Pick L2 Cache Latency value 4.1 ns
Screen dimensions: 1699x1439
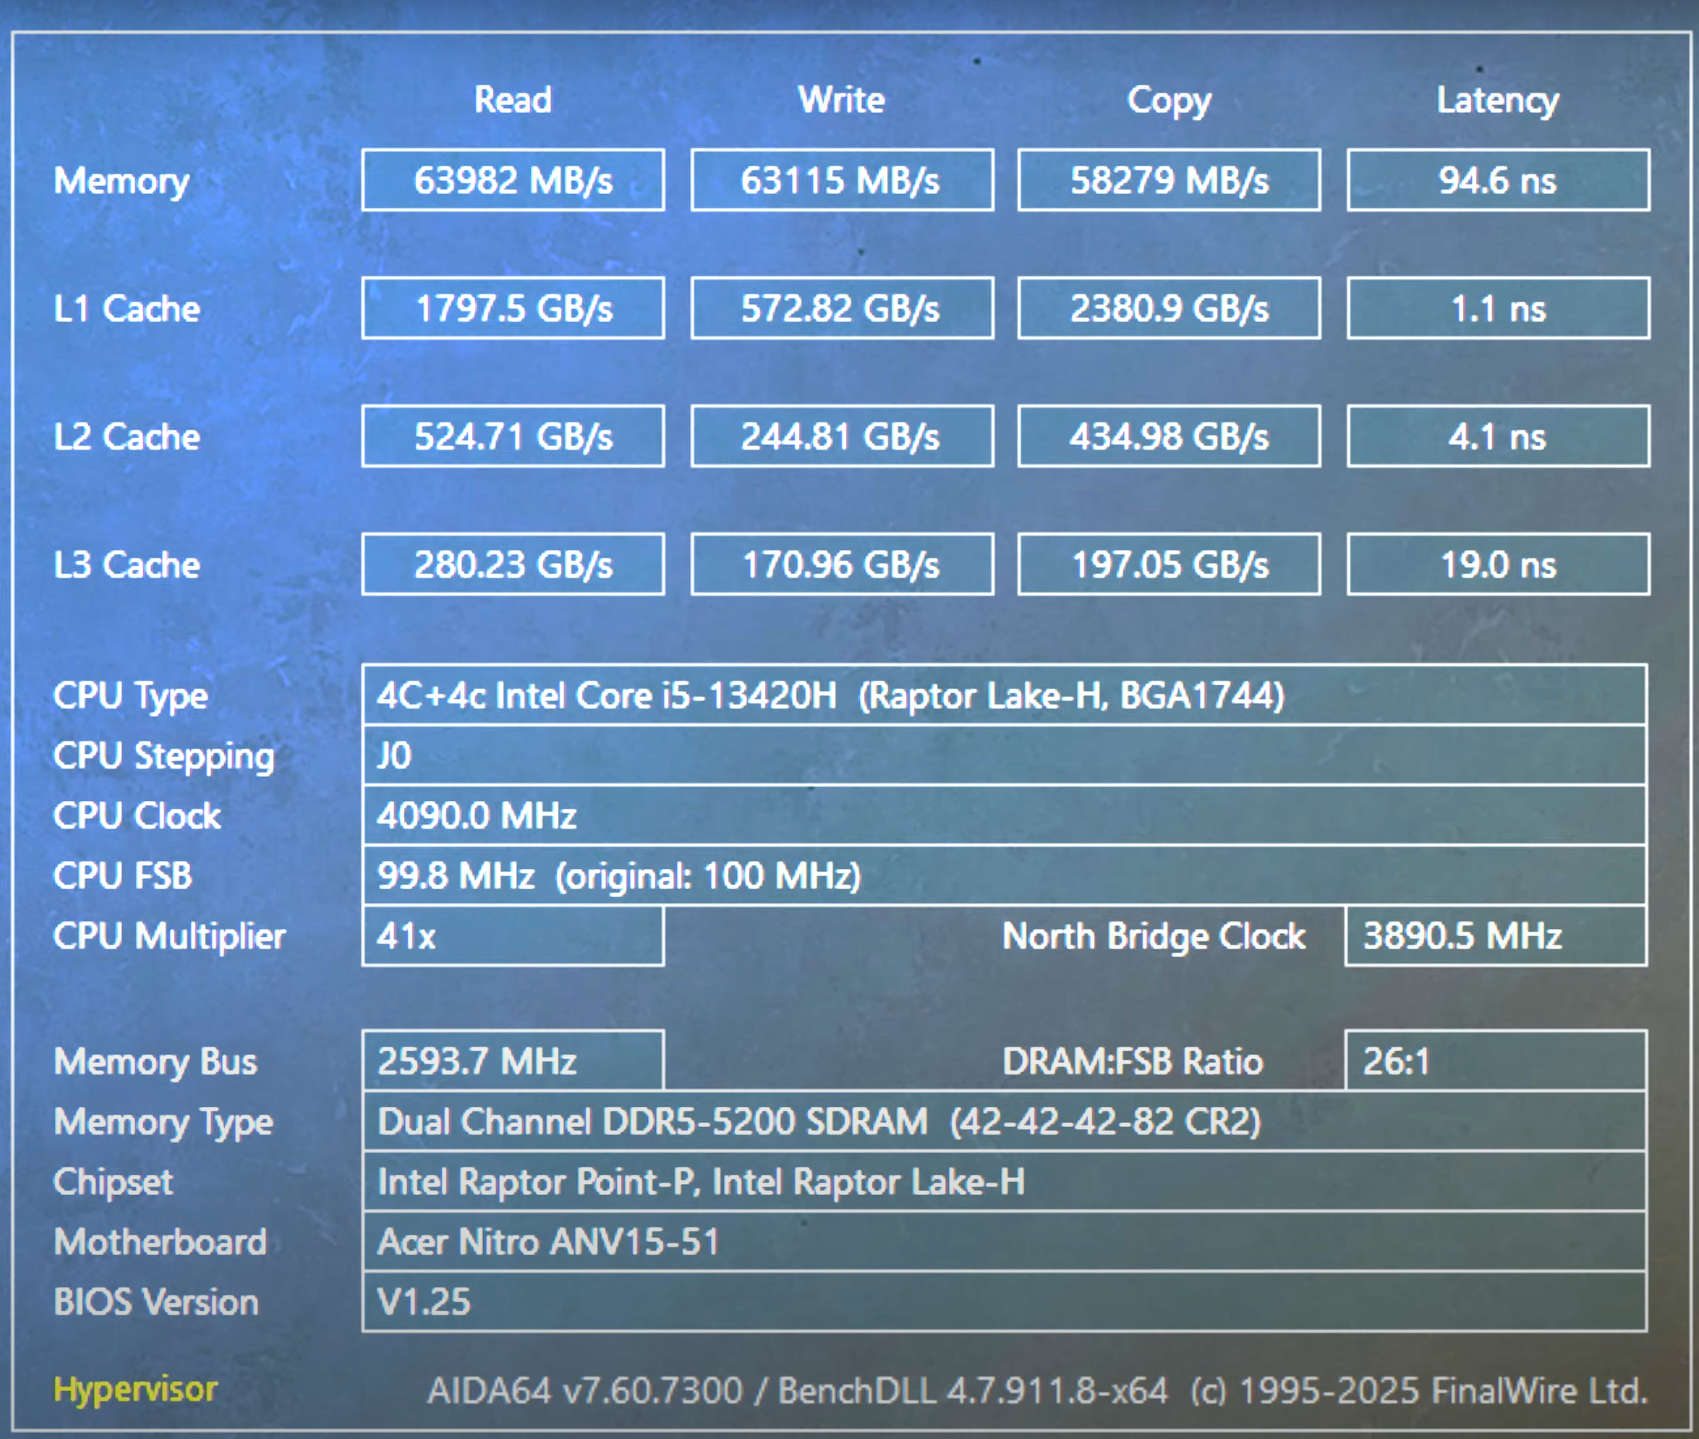coord(1497,436)
